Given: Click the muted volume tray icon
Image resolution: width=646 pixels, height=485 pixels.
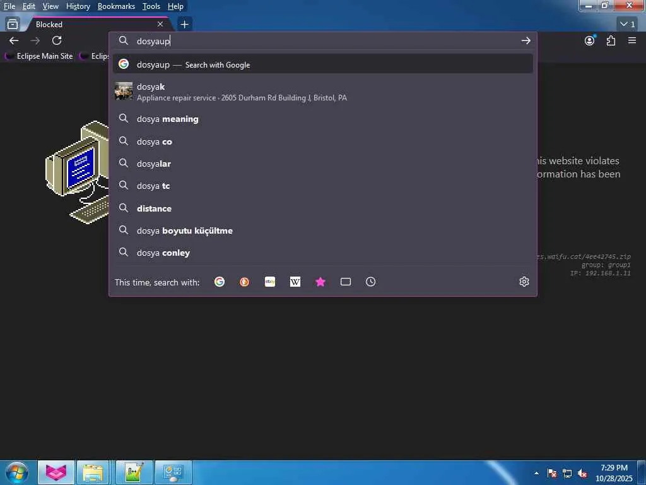Looking at the screenshot, I should click(582, 474).
